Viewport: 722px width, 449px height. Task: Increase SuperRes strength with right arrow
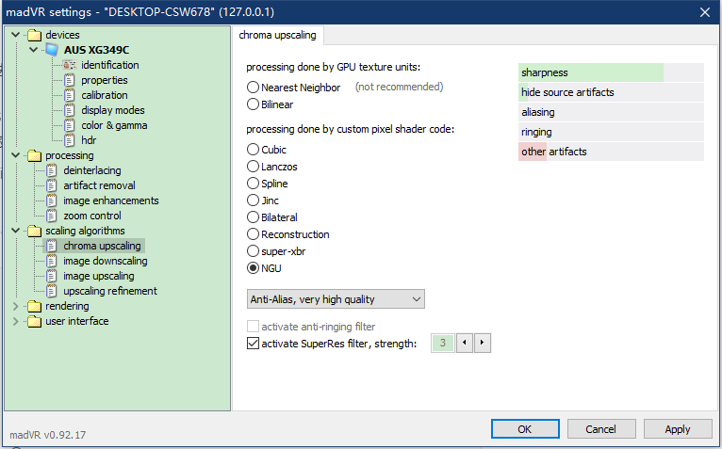482,343
